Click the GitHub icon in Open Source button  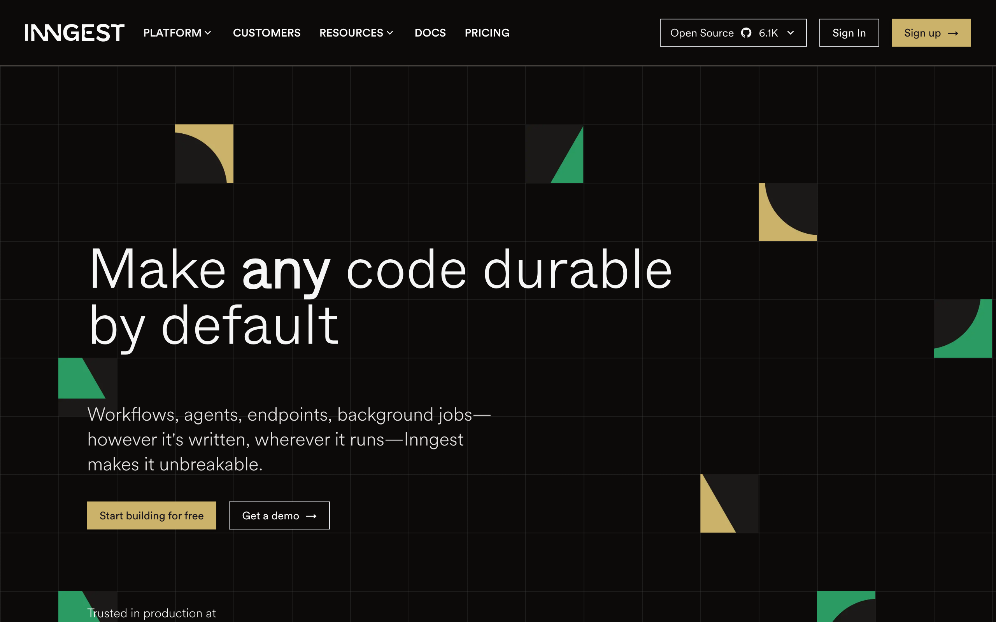coord(746,33)
